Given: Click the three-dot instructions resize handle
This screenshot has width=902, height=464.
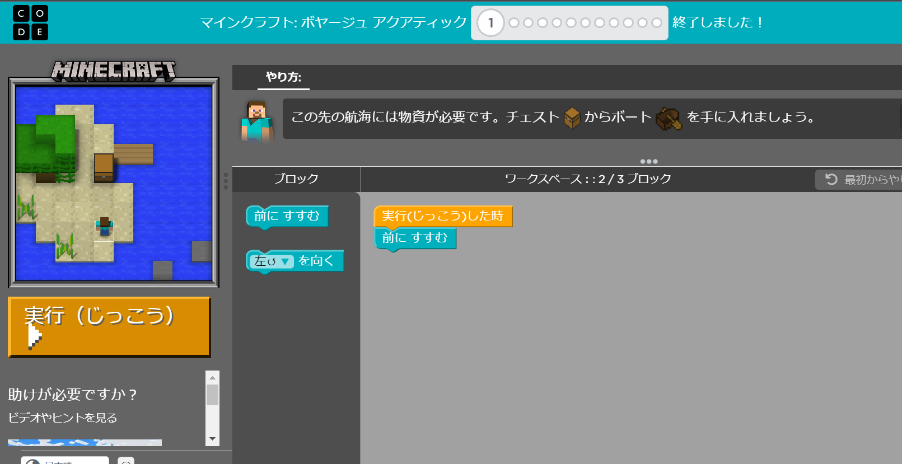Looking at the screenshot, I should point(649,161).
